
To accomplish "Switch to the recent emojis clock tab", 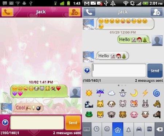I will tap(97, 129).
